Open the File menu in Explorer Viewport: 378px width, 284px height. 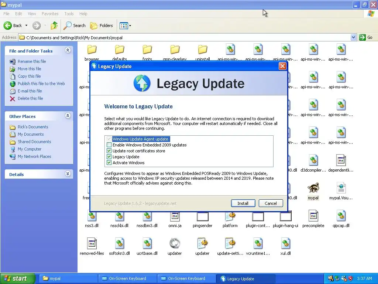tap(7, 14)
